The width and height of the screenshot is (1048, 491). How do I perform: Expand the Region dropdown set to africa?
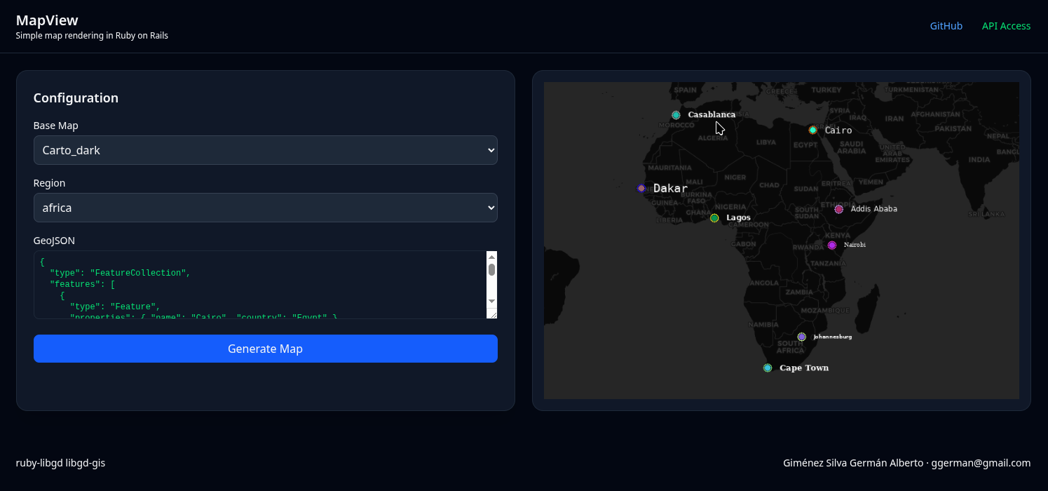[265, 208]
